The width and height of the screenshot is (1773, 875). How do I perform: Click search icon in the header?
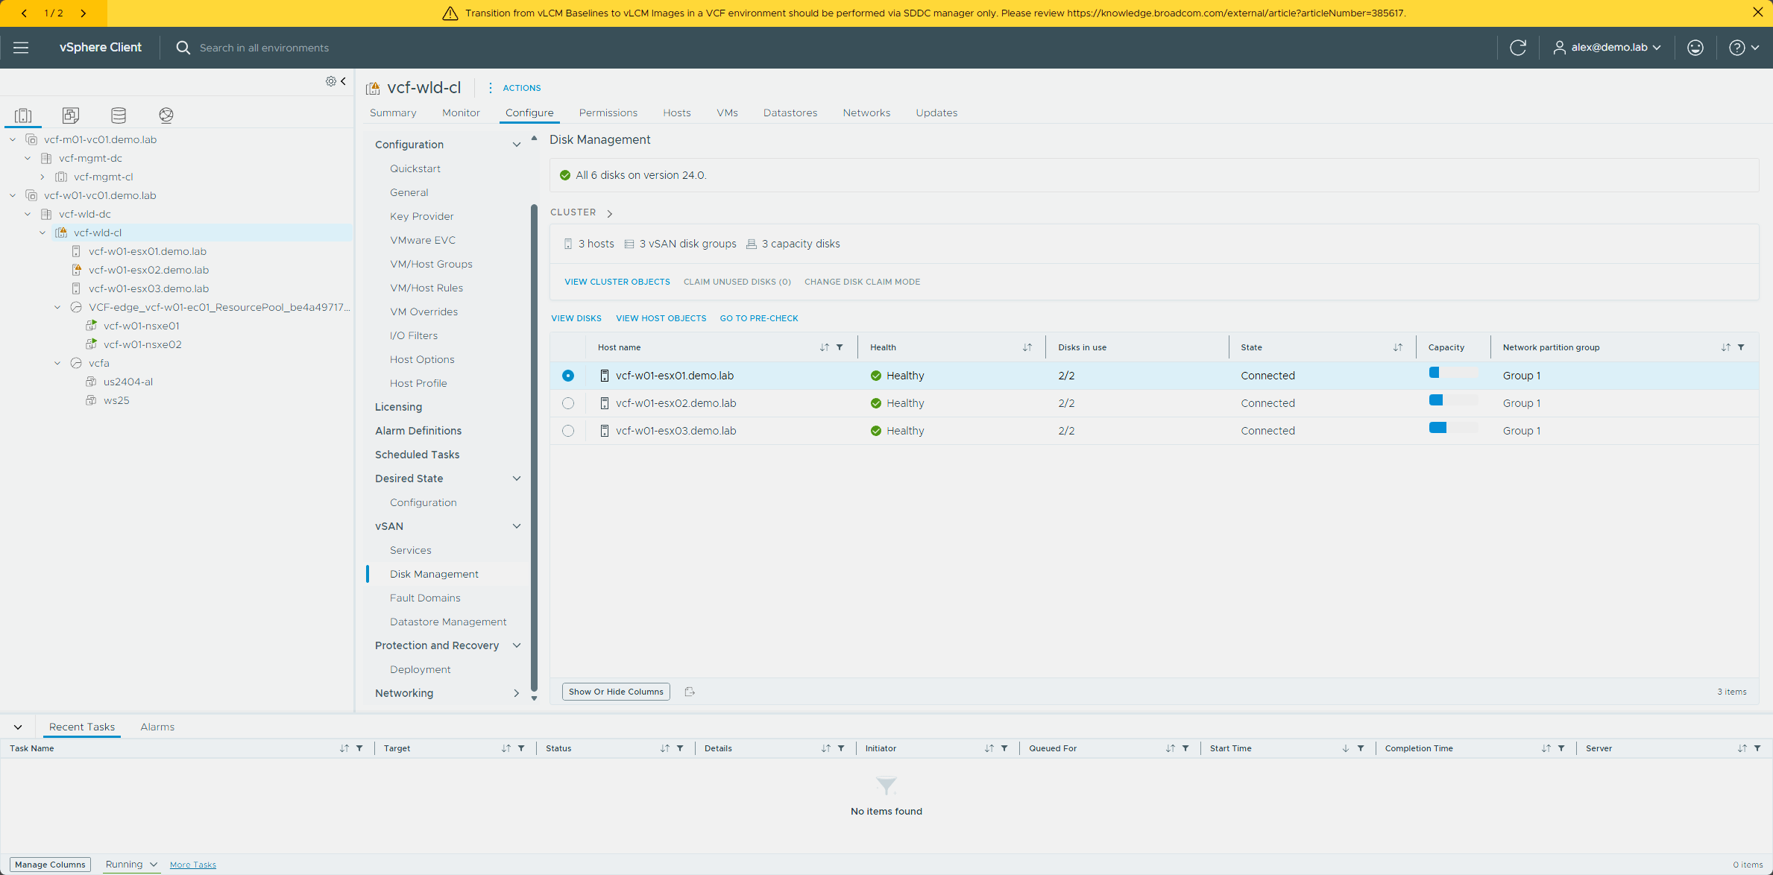tap(183, 48)
